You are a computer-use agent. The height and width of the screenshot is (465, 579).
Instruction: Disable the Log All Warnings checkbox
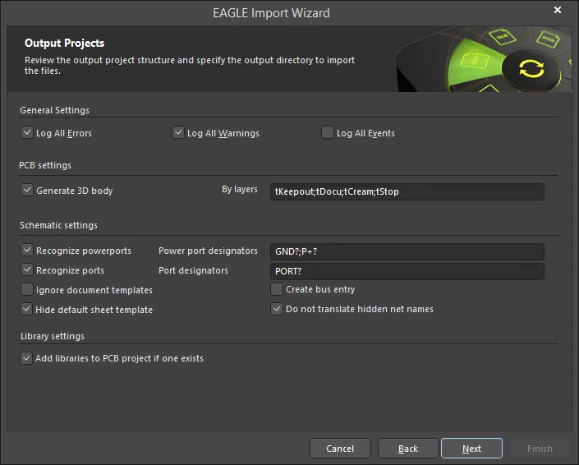pos(178,132)
